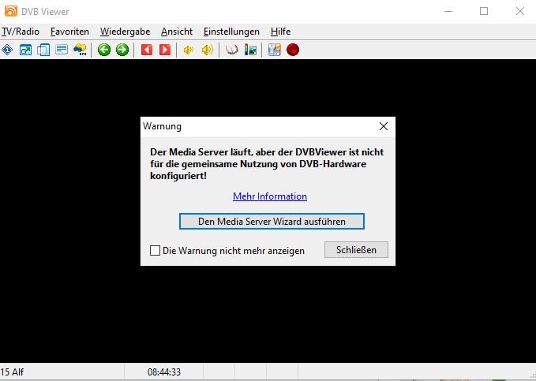
Task: Click the Schließen button
Action: pos(356,250)
